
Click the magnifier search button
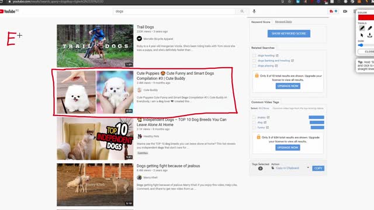click(x=242, y=11)
